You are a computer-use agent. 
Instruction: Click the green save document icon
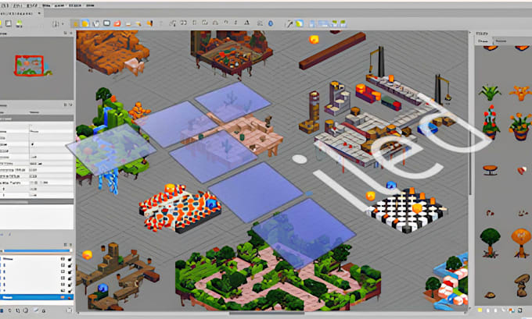pos(20,23)
